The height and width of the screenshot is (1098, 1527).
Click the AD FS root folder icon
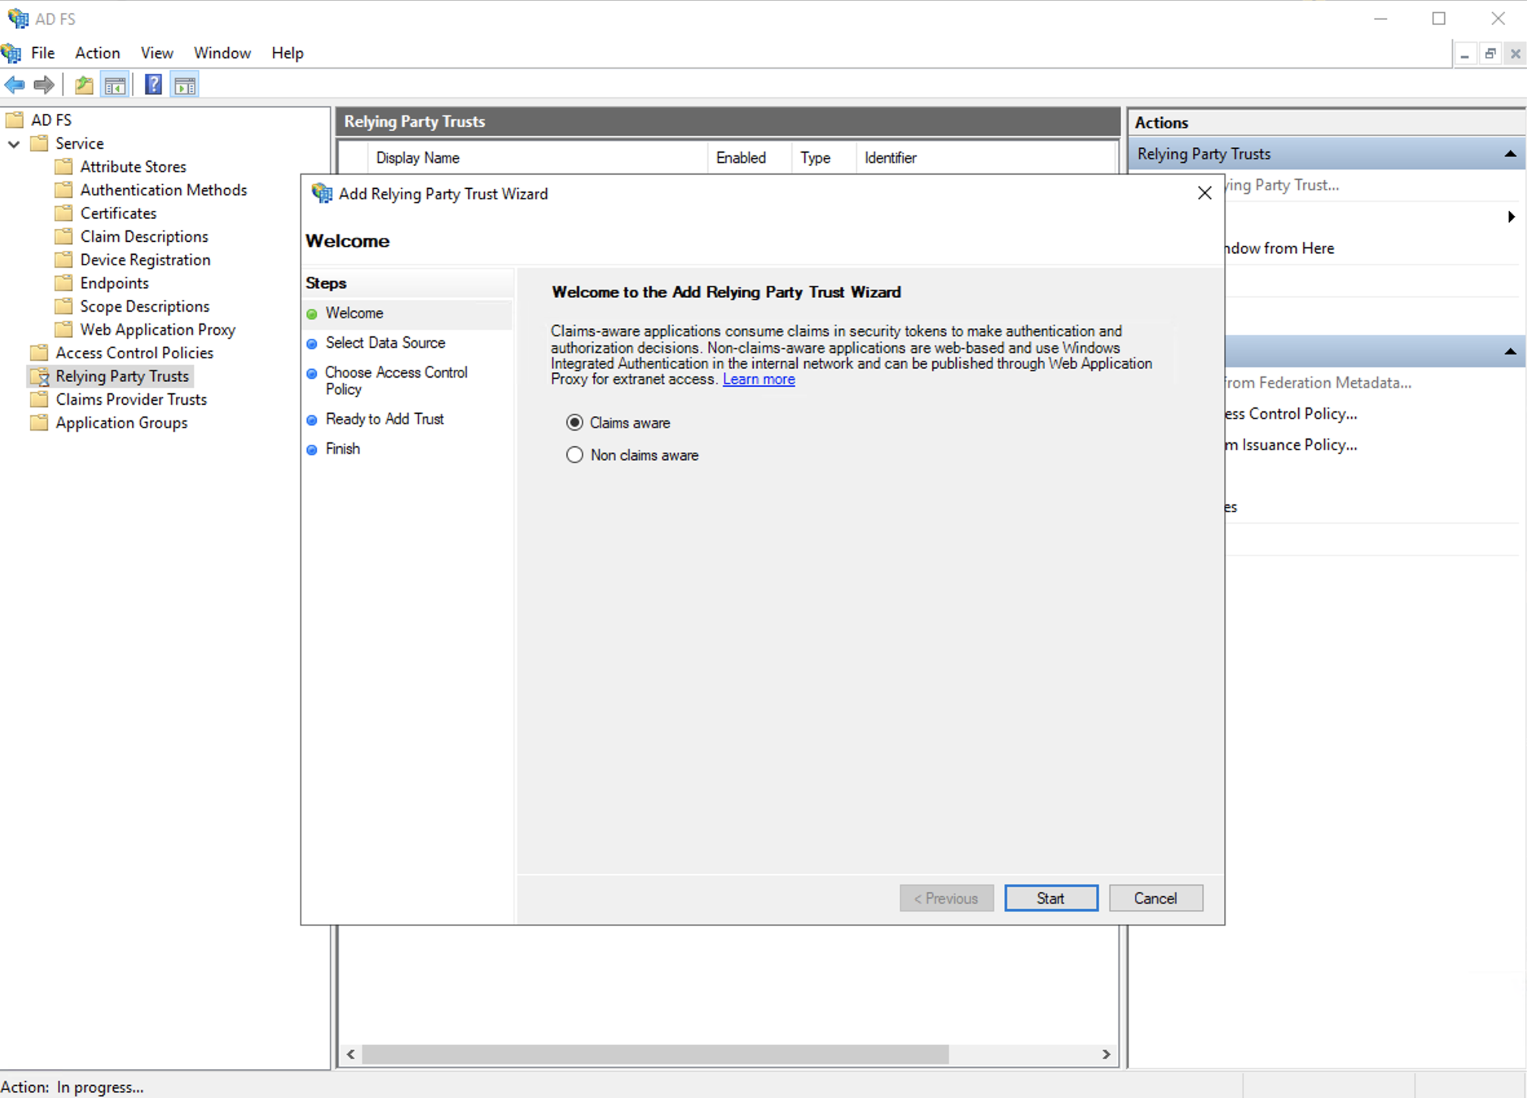(15, 120)
